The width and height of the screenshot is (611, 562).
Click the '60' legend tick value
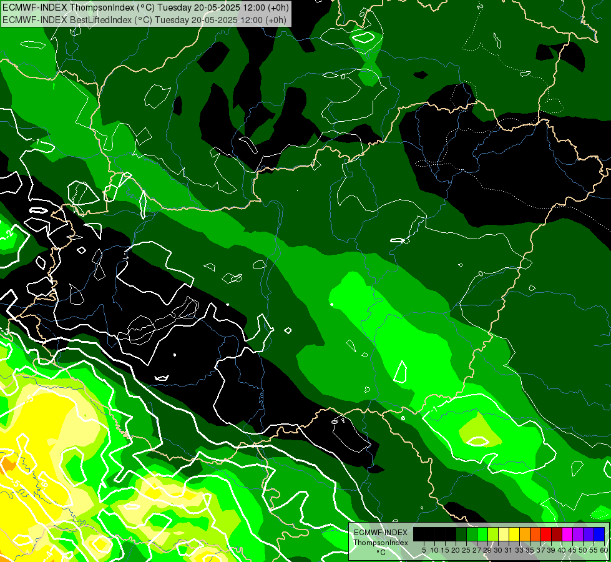click(x=604, y=550)
